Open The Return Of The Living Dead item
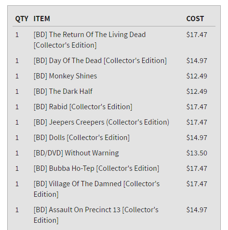 (90, 40)
